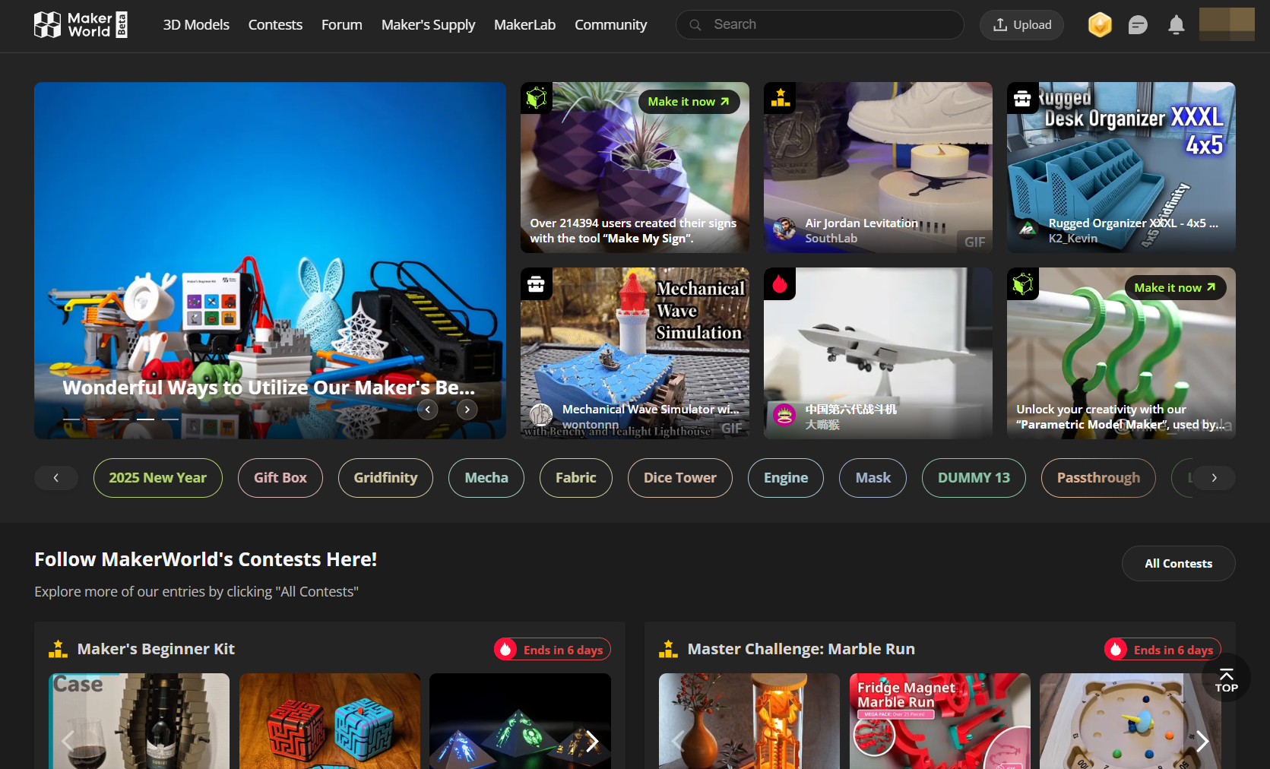Click toolbox icon on Rugged Desk Organizer card
The width and height of the screenshot is (1270, 769).
point(1023,98)
